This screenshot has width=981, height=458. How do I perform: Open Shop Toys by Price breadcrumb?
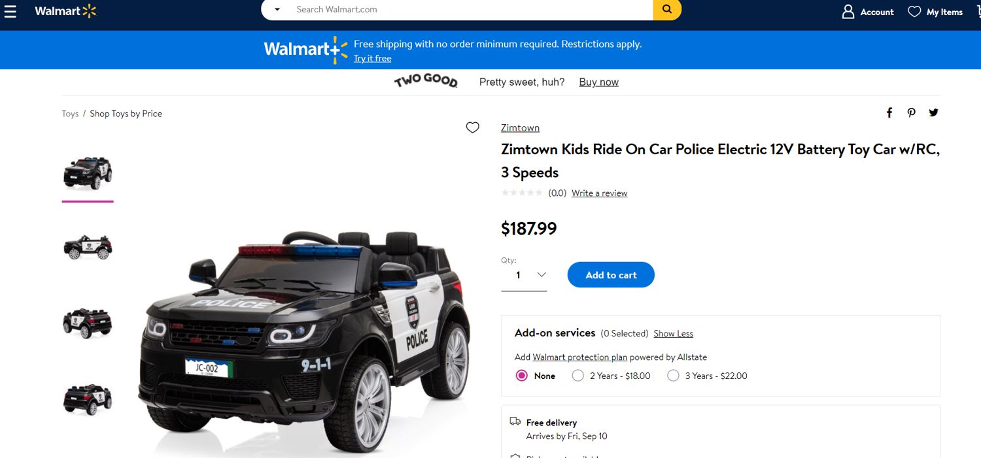(126, 114)
